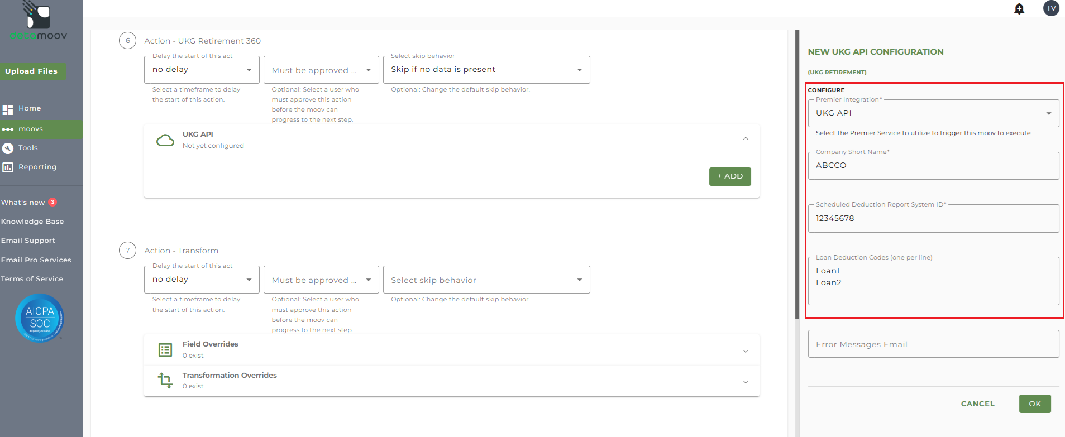Open Tools in the sidebar
The width and height of the screenshot is (1065, 437).
pos(28,148)
